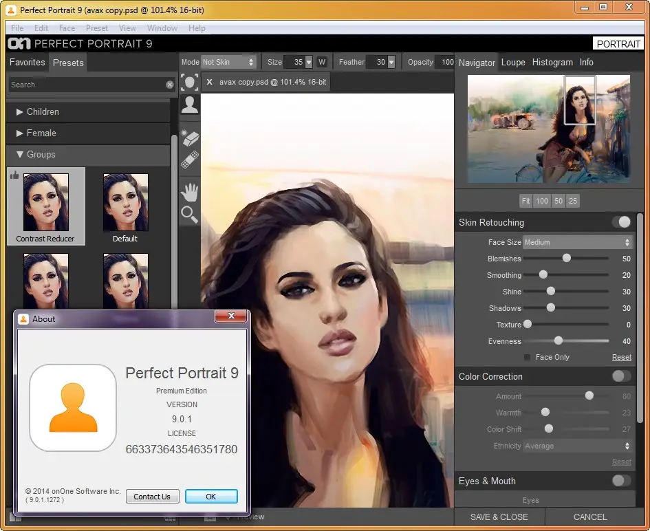Close the avax copy.psd document tab
The height and width of the screenshot is (531, 650).
pos(209,82)
